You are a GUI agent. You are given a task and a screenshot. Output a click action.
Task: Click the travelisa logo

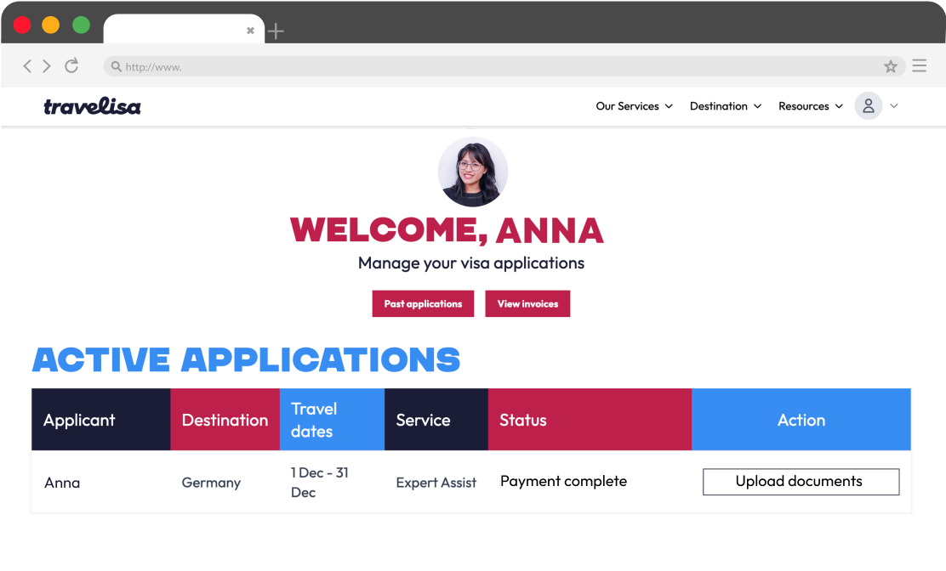92,106
